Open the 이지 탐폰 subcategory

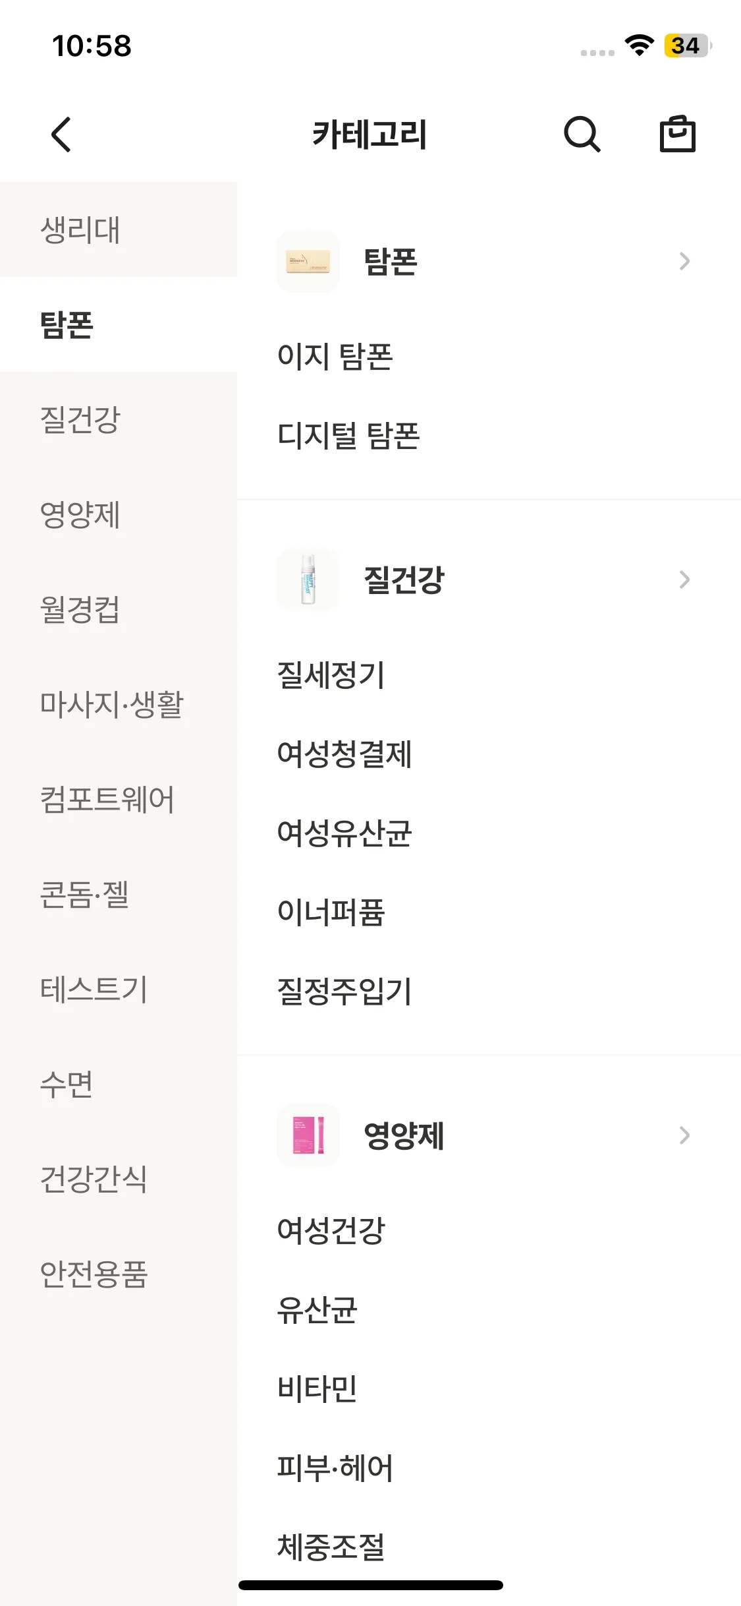[335, 357]
